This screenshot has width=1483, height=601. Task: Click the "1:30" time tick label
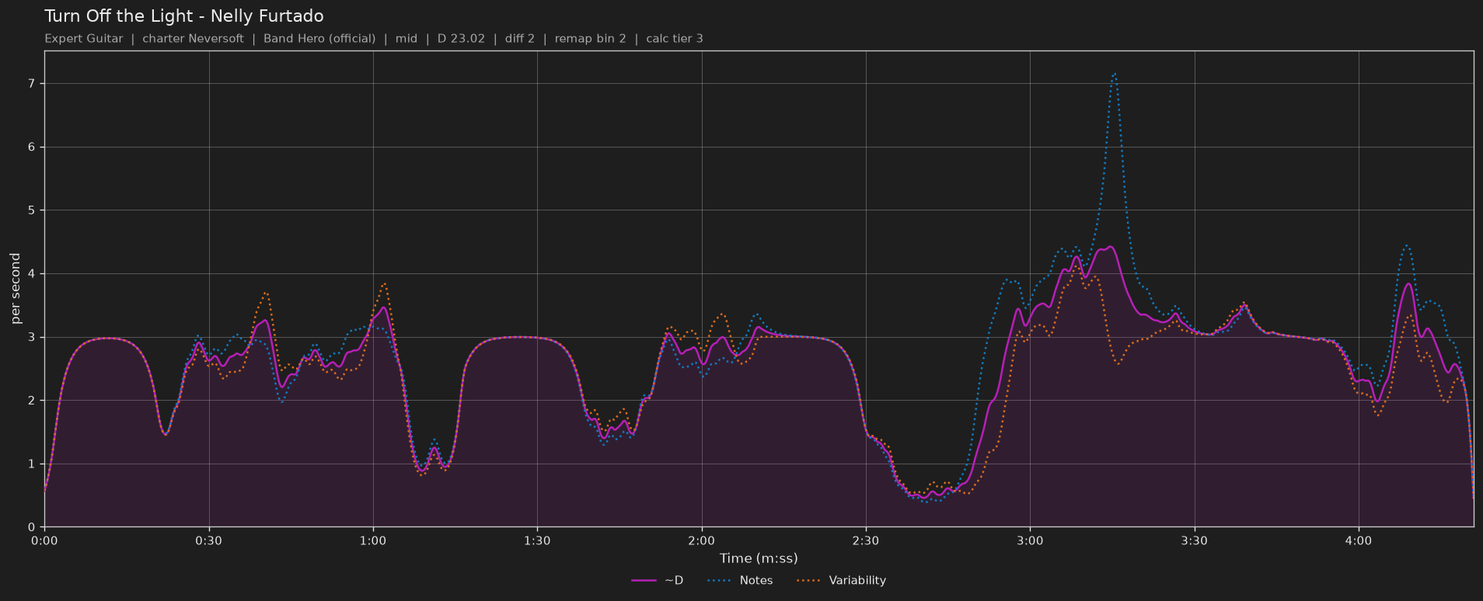pyautogui.click(x=537, y=541)
